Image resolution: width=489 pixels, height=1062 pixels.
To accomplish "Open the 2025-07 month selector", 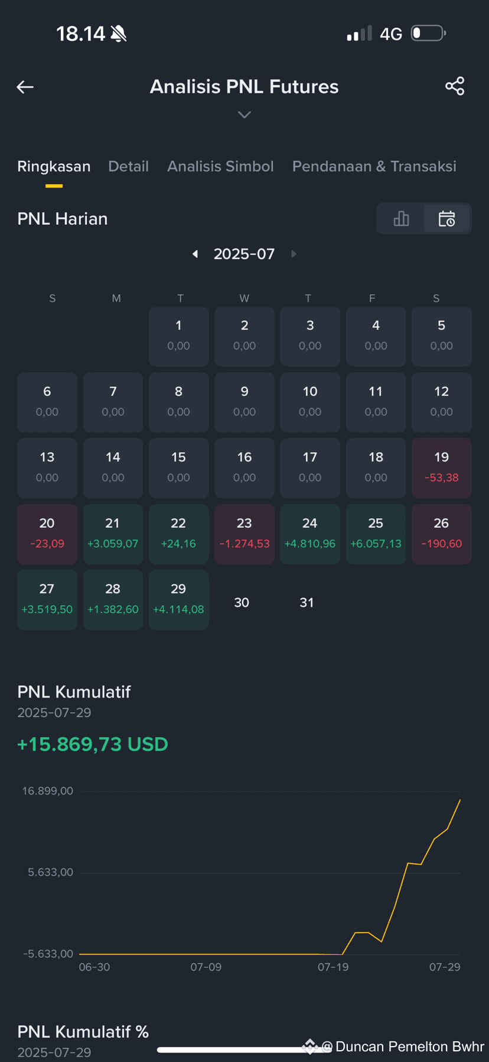I will click(244, 254).
